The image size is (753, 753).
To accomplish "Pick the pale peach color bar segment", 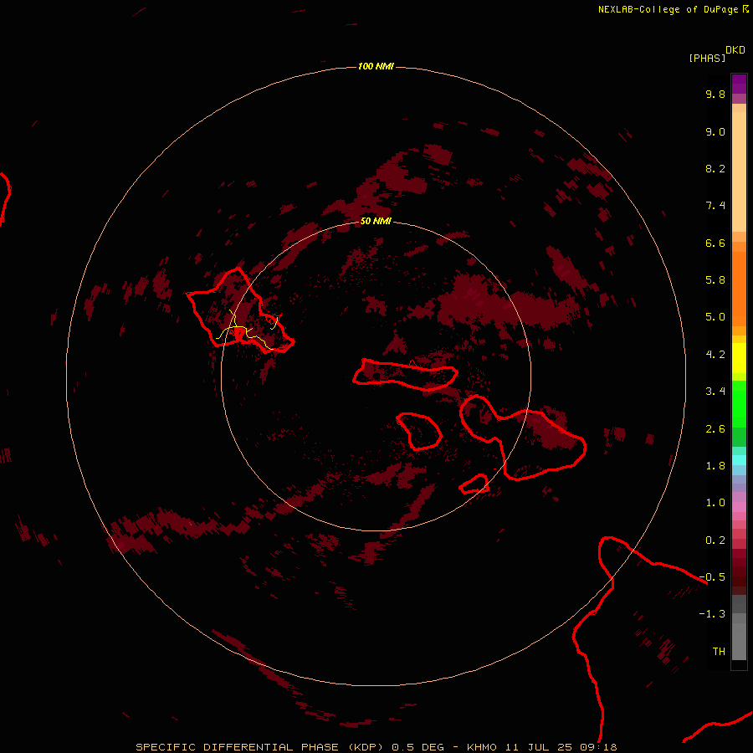I will (x=739, y=172).
